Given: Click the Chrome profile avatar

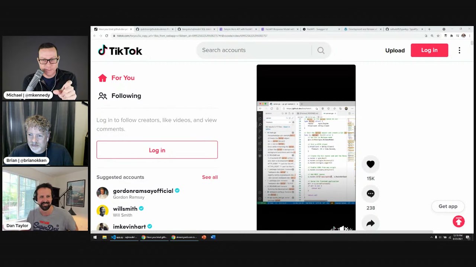Looking at the screenshot, I should point(463,36).
